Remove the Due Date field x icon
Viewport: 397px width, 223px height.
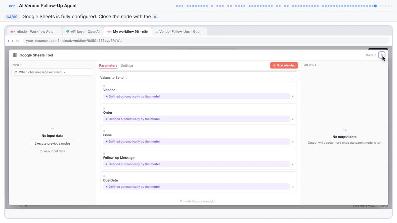coord(292,187)
